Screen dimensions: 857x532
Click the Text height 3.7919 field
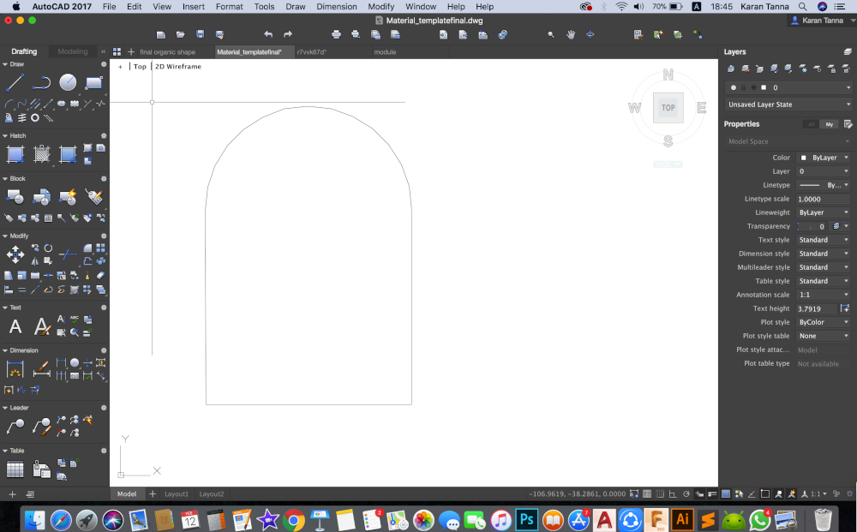coord(817,308)
